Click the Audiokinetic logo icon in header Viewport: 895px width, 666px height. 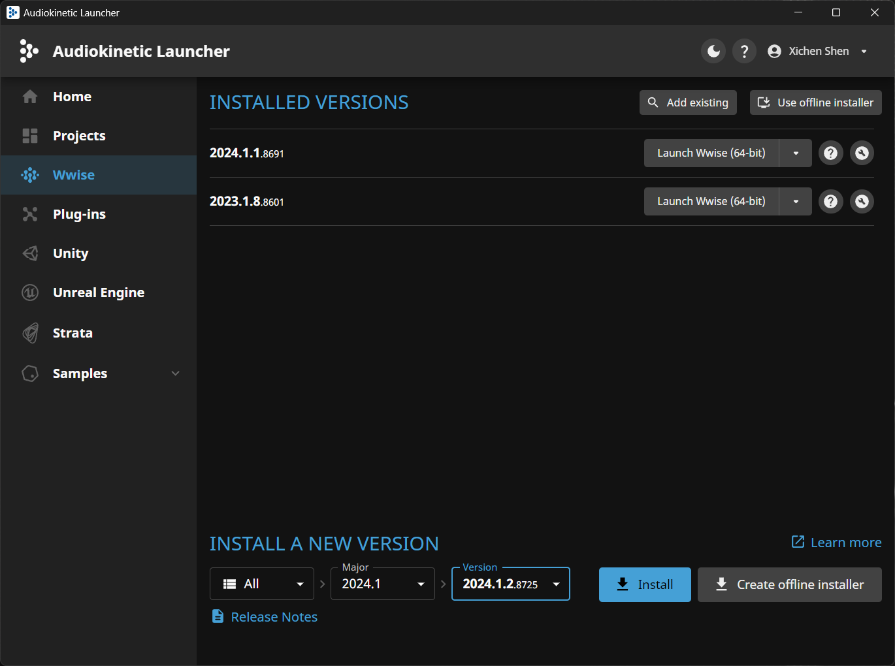29,51
